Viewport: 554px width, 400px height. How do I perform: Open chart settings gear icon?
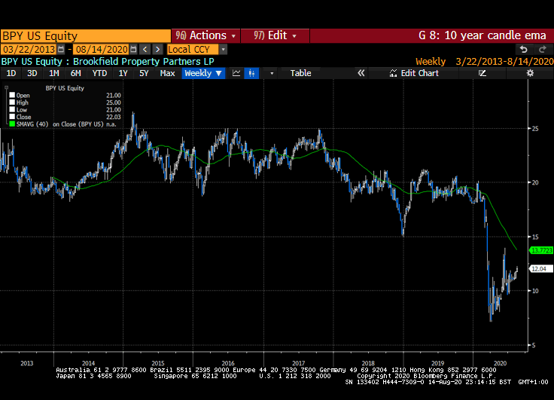pos(530,73)
